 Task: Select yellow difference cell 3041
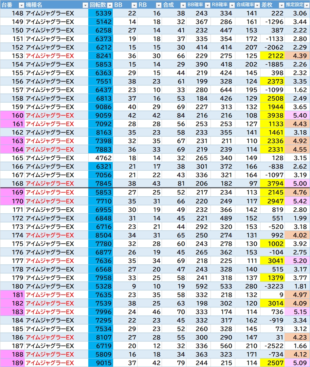pyautogui.click(x=272, y=261)
